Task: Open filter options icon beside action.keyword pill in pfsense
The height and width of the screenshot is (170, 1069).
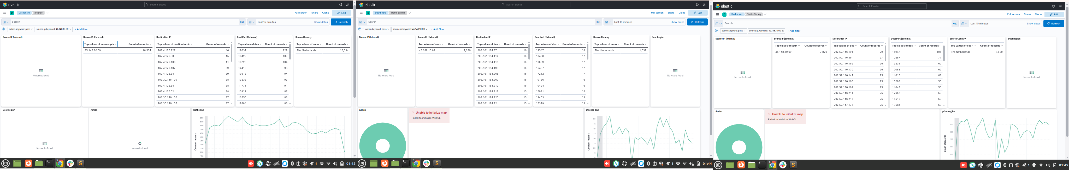Action: 4,29
